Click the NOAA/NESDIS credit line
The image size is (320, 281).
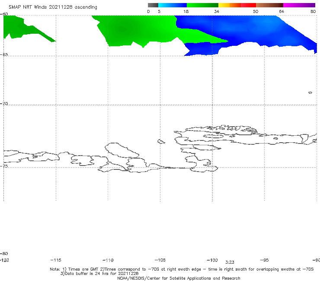(x=179, y=278)
